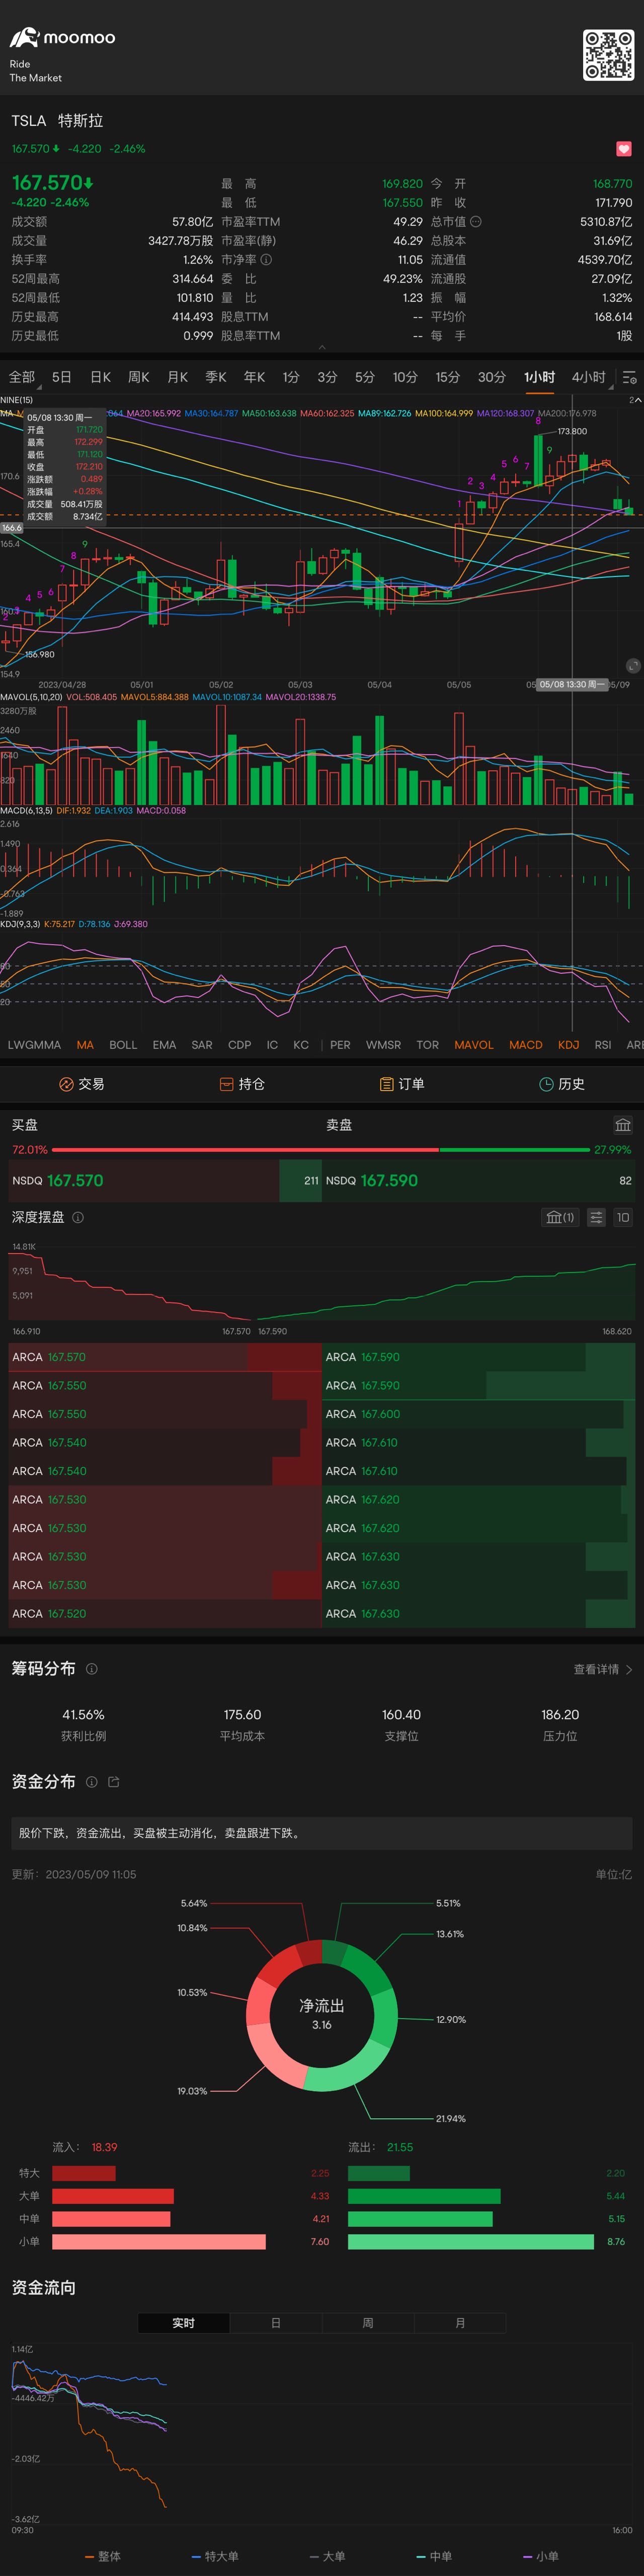Toggle the MACD indicator

point(526,1045)
